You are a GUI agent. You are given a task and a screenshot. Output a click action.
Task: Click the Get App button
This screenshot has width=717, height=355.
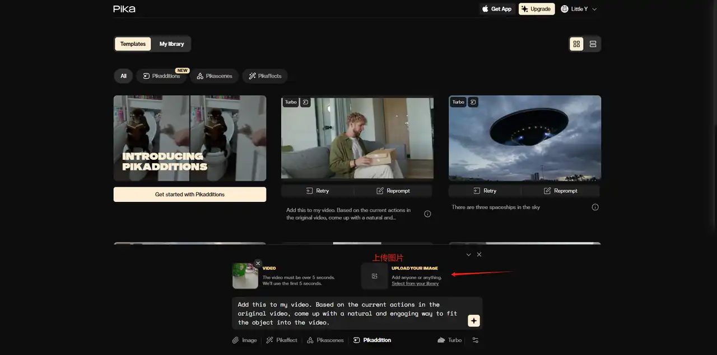[497, 9]
